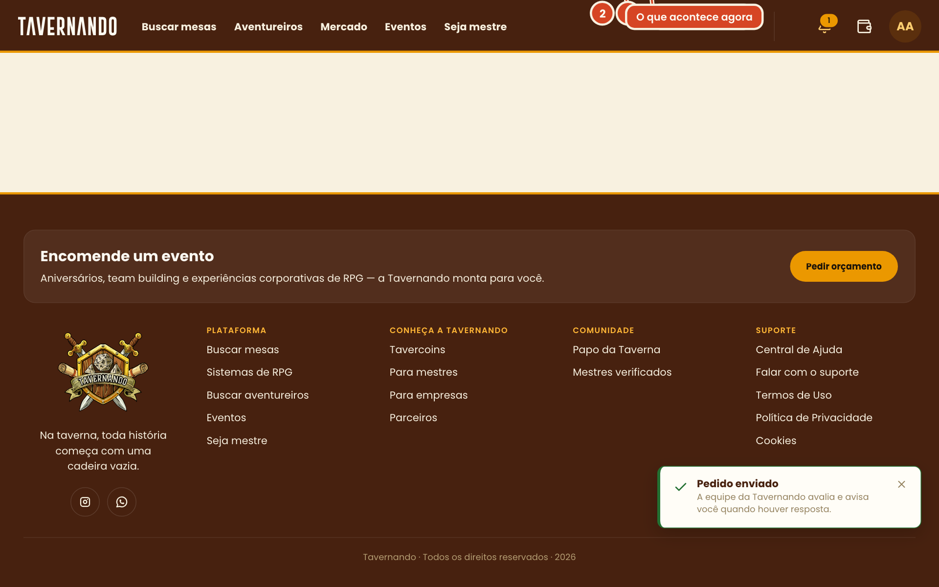Open Seja mestre in top navigation
Image resolution: width=939 pixels, height=587 pixels.
(475, 27)
